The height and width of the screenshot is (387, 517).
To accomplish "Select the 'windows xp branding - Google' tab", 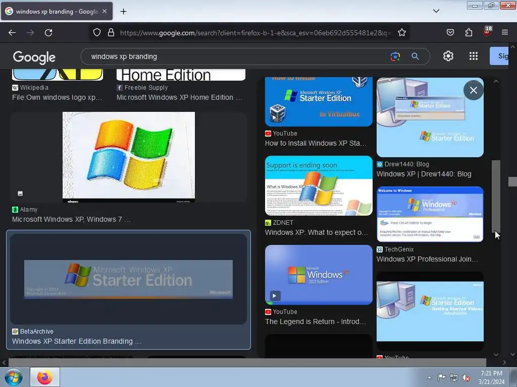I will (57, 11).
